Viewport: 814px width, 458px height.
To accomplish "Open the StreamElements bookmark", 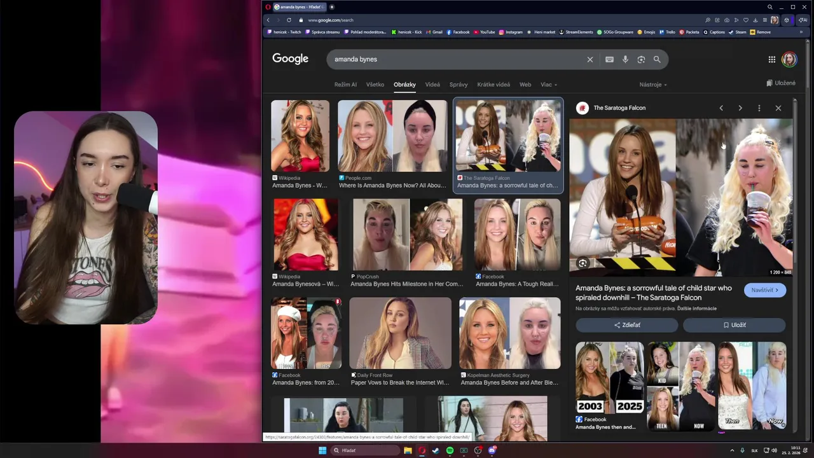I will [x=576, y=32].
